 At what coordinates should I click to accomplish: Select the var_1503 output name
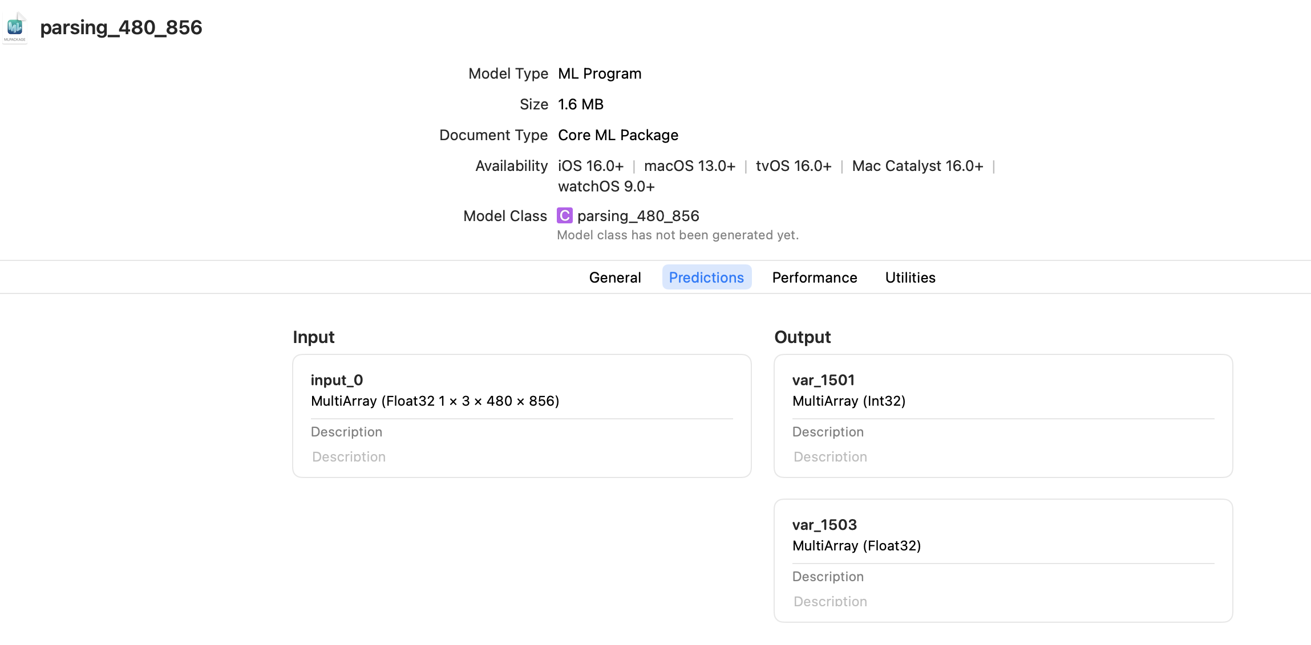[x=824, y=525]
